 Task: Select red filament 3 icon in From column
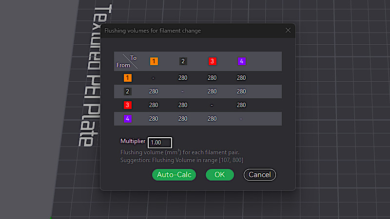point(128,105)
